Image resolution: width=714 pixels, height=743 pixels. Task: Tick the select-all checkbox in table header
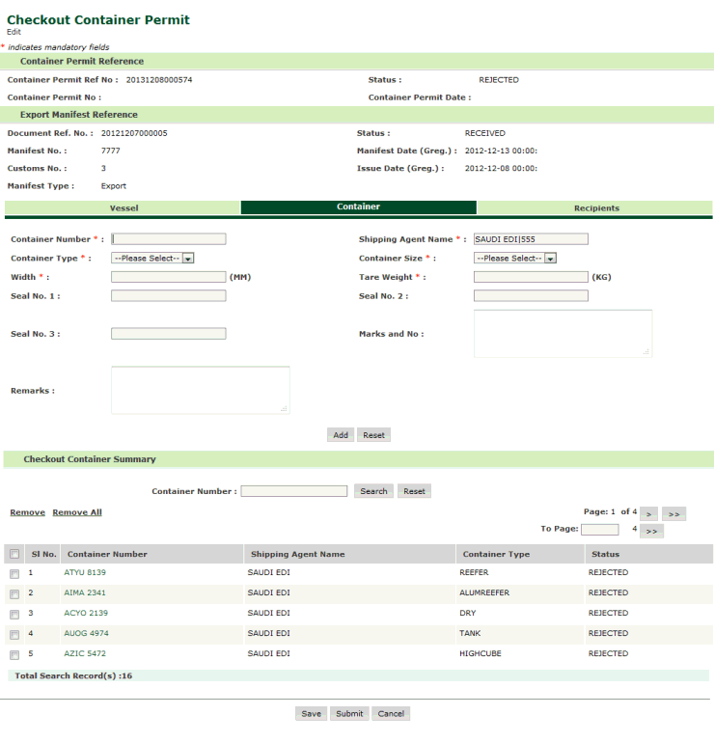coord(14,554)
